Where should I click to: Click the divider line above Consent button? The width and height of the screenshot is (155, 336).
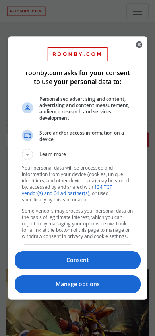[x=77, y=244]
